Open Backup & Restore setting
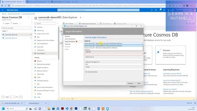The height and width of the screenshot is (111, 197). (42, 71)
